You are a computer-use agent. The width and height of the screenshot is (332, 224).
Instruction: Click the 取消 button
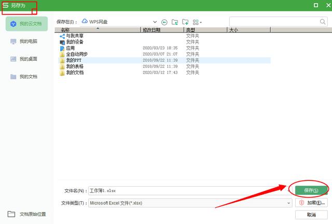(311, 215)
